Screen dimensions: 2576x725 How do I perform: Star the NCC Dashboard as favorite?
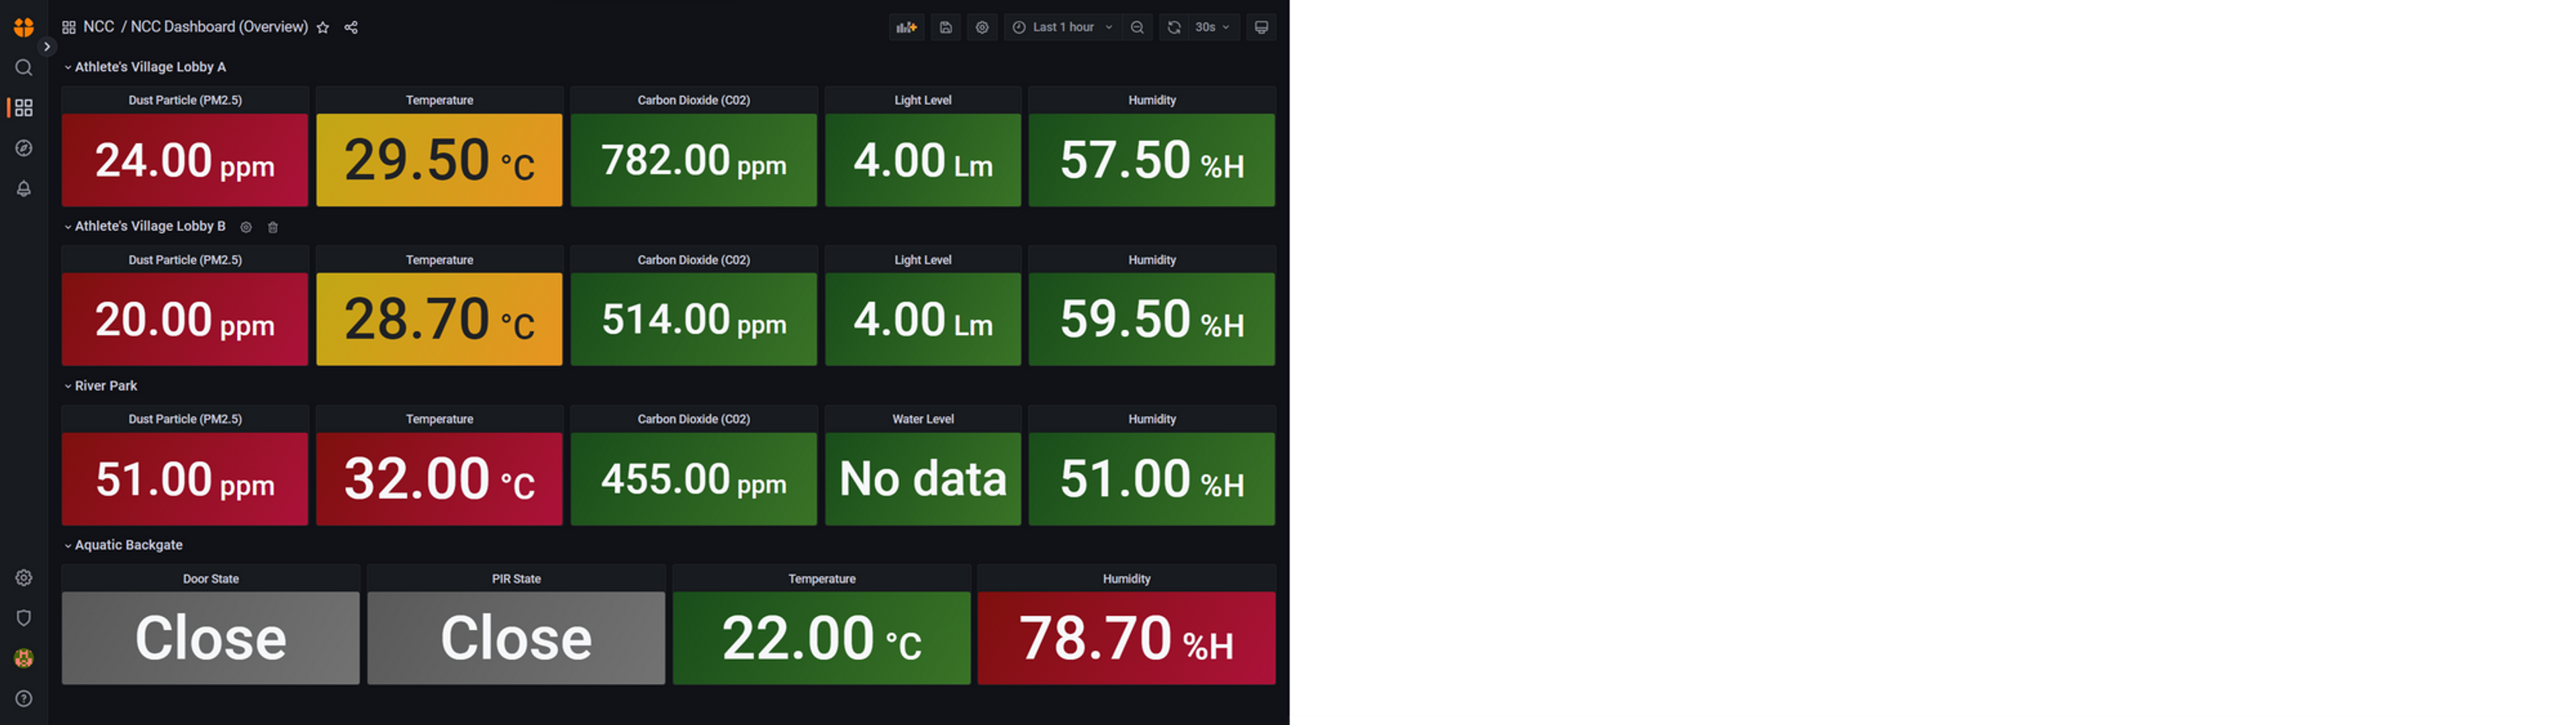click(323, 28)
